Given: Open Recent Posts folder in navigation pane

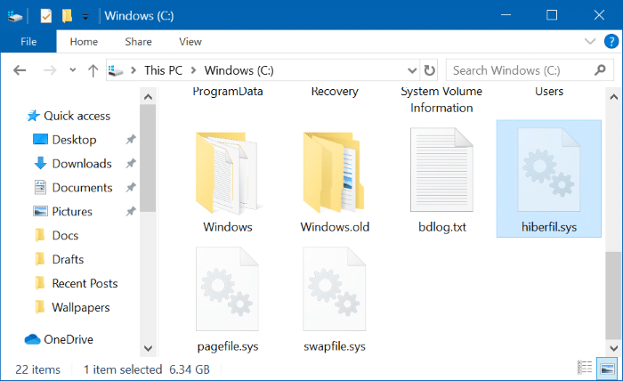Looking at the screenshot, I should (x=85, y=283).
